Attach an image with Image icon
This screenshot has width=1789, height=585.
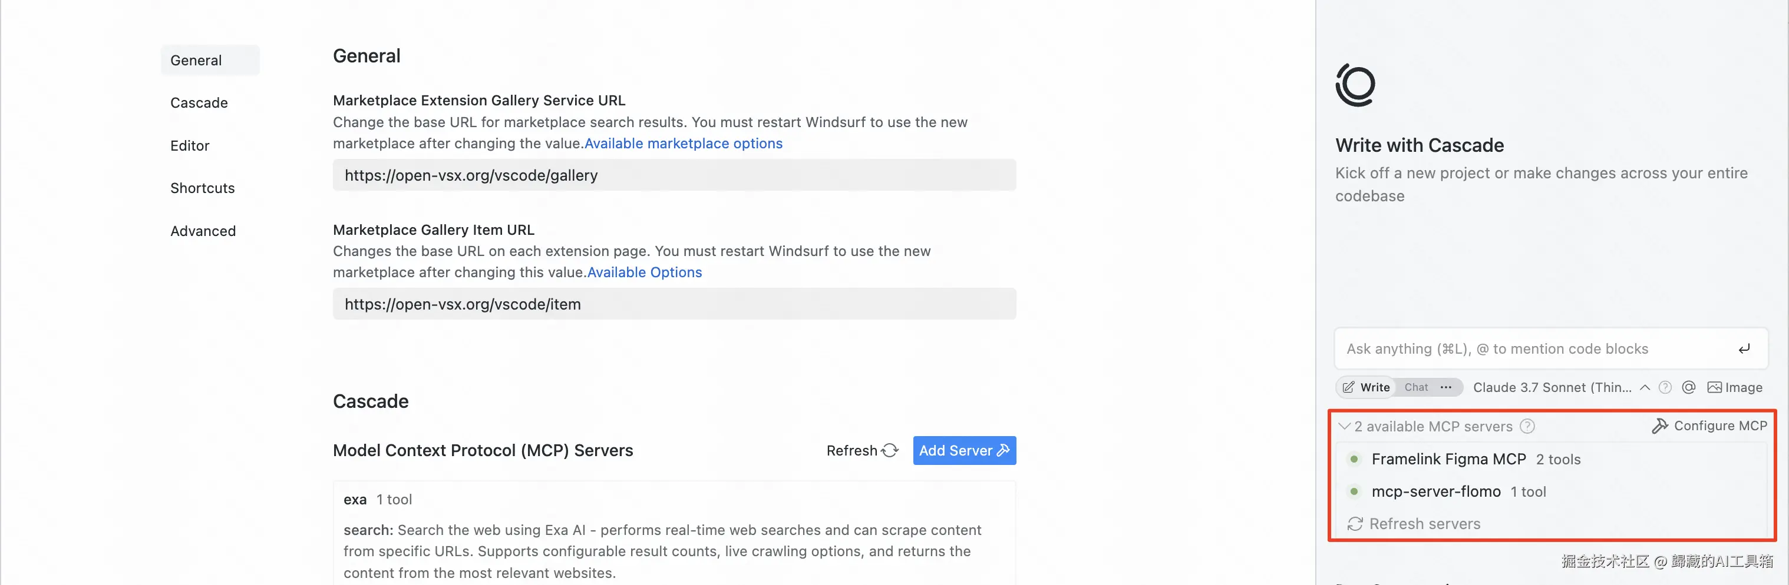point(1714,387)
